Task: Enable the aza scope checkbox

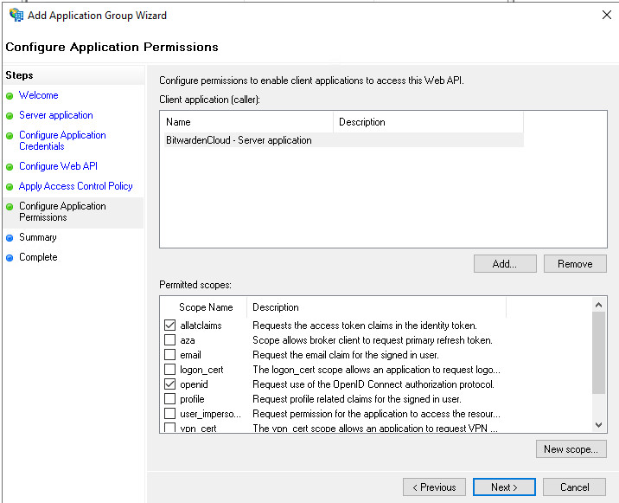Action: [x=169, y=340]
